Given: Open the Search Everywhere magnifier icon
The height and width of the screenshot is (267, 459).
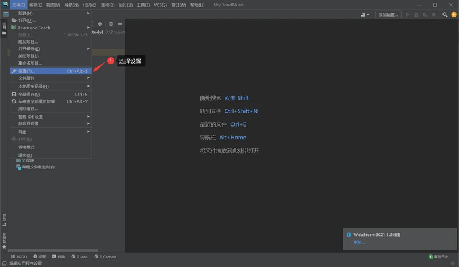Looking at the screenshot, I should (445, 15).
